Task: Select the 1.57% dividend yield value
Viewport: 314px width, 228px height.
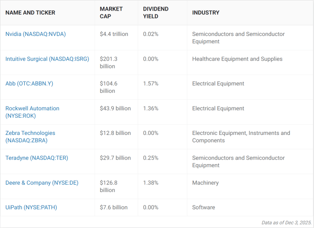Action: click(151, 84)
